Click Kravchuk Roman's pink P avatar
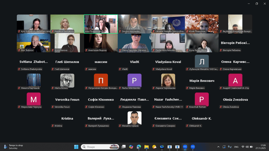The width and height of the screenshot is (269, 151). point(202,99)
